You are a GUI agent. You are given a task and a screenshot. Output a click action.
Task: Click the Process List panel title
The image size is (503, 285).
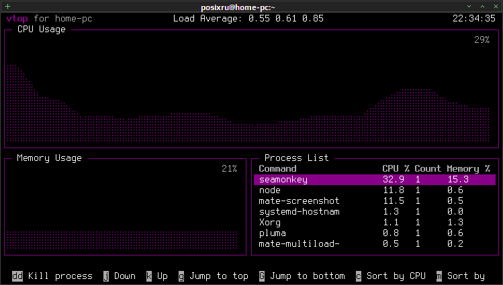point(296,158)
